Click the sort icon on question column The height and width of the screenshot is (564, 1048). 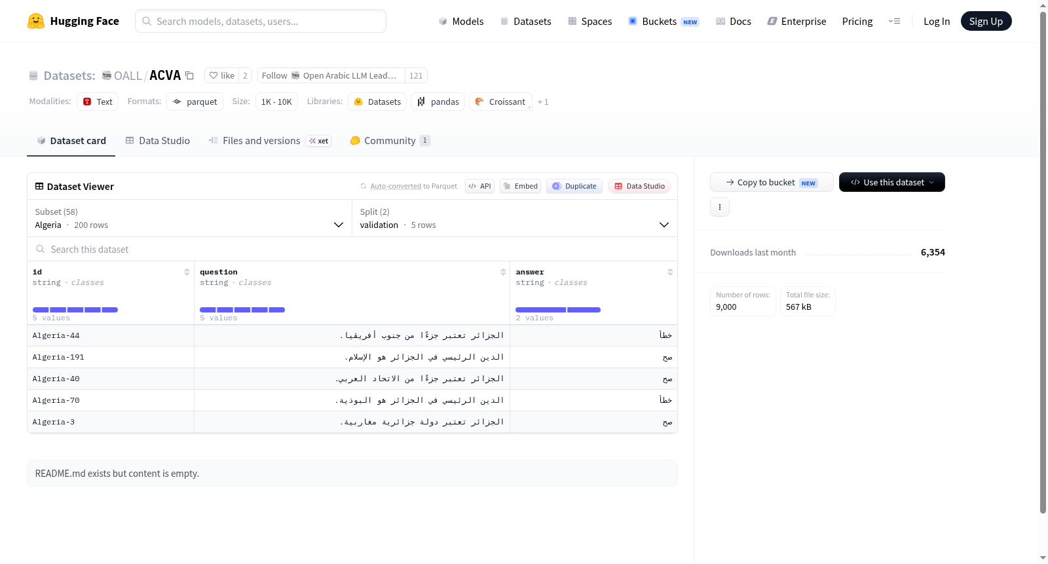pyautogui.click(x=503, y=272)
